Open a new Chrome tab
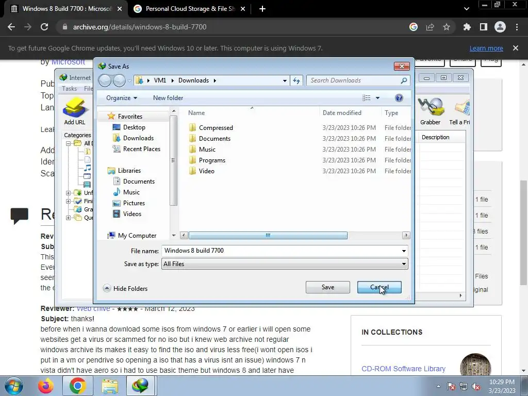This screenshot has width=528, height=396. pos(262,9)
